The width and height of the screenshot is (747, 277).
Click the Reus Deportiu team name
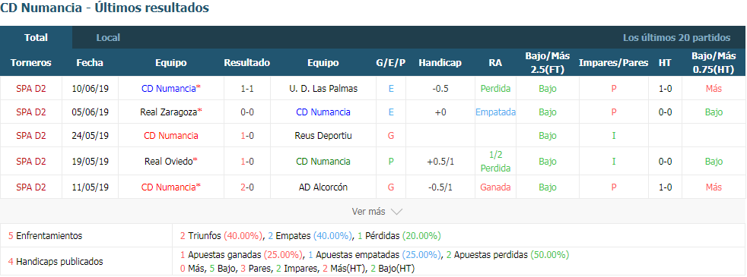[323, 136]
